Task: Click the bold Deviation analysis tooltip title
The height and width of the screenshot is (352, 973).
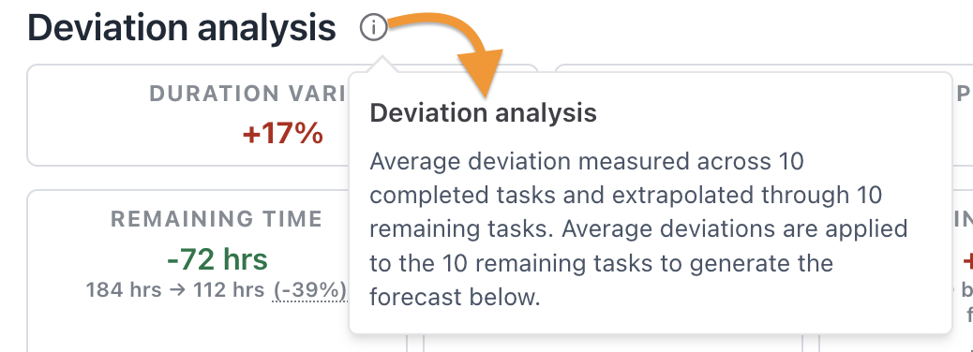Action: [x=484, y=113]
